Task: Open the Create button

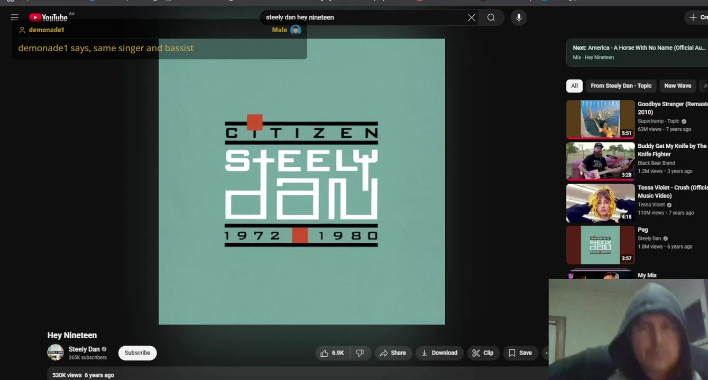Action: pyautogui.click(x=697, y=17)
